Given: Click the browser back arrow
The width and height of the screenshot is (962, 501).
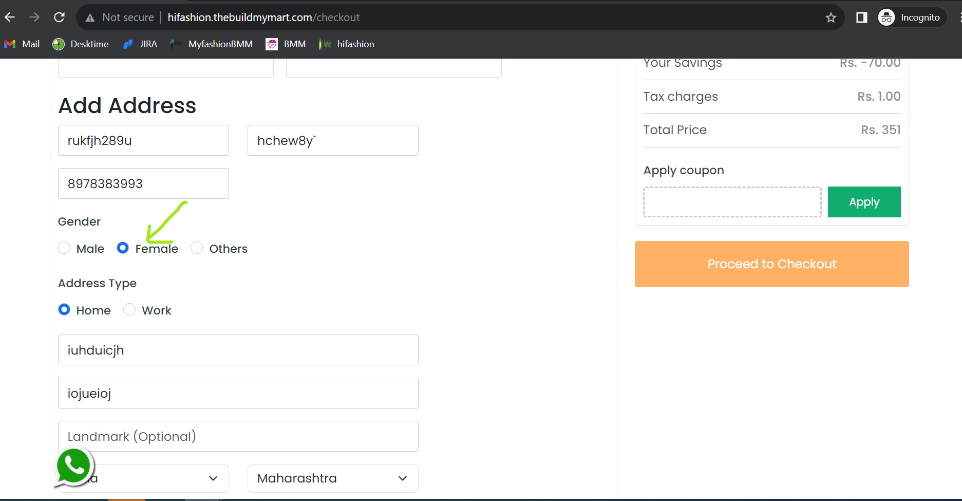Looking at the screenshot, I should pos(10,17).
